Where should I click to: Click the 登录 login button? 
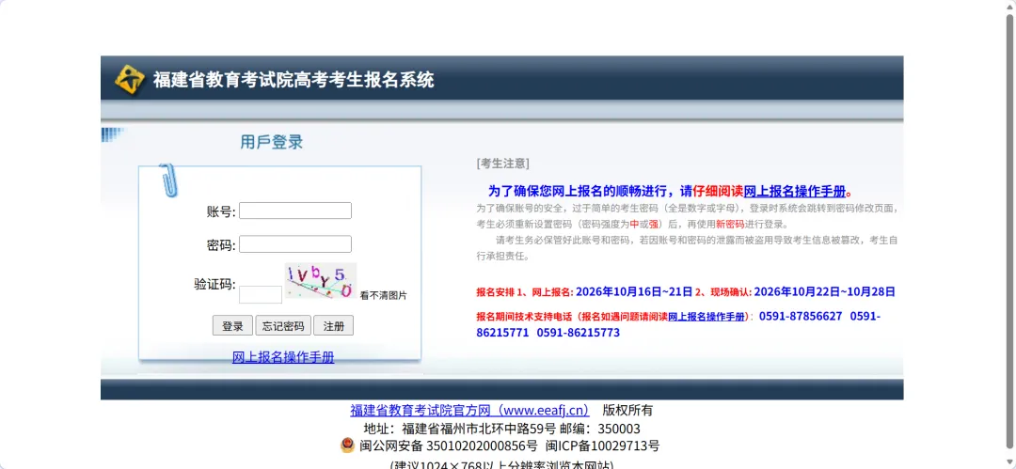coord(232,326)
